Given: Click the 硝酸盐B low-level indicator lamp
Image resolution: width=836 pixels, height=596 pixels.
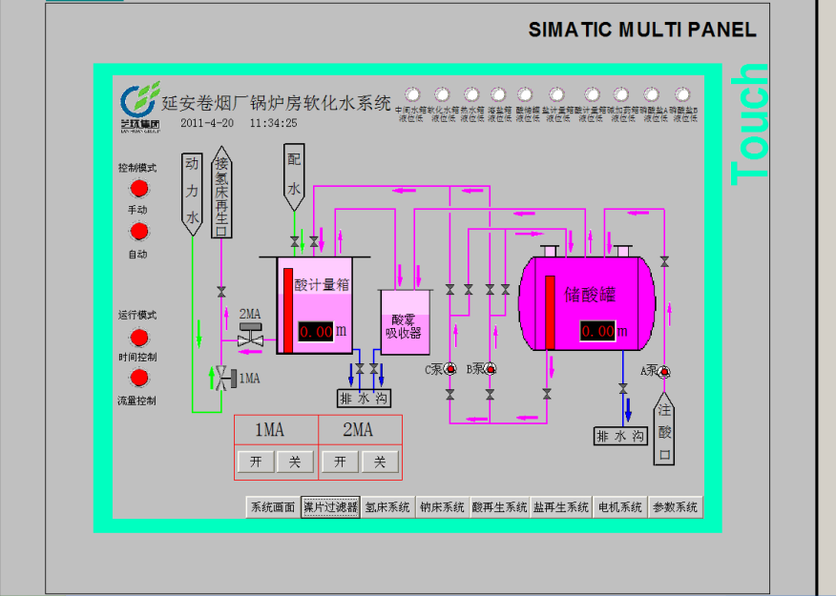Looking at the screenshot, I should [x=681, y=94].
